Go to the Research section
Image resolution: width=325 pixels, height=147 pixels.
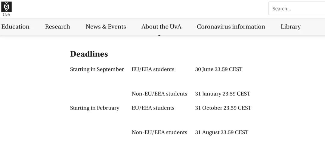[x=57, y=27]
